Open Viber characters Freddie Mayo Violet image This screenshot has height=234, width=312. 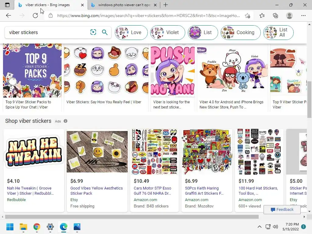(x=232, y=71)
